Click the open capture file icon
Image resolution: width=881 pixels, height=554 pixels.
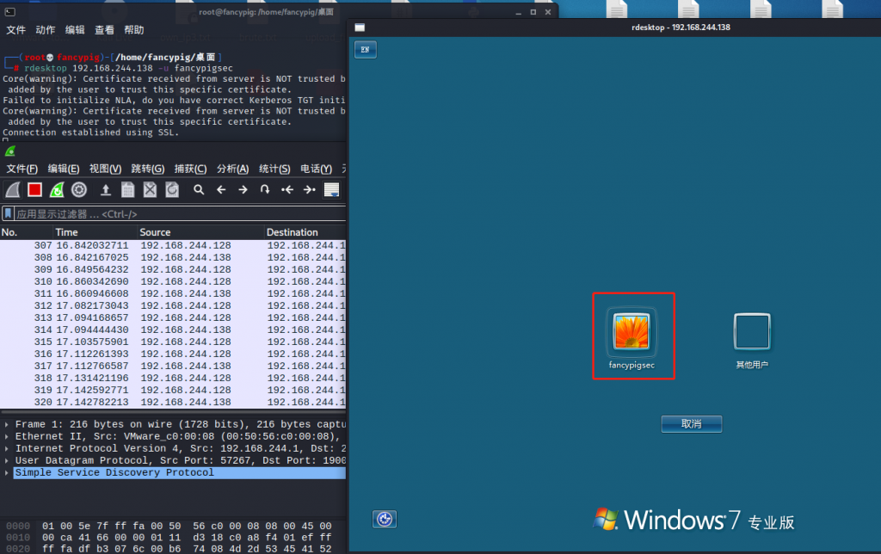click(x=106, y=190)
